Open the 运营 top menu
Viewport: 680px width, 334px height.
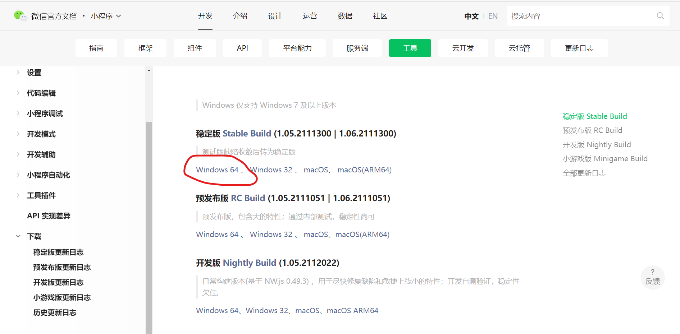click(x=310, y=16)
